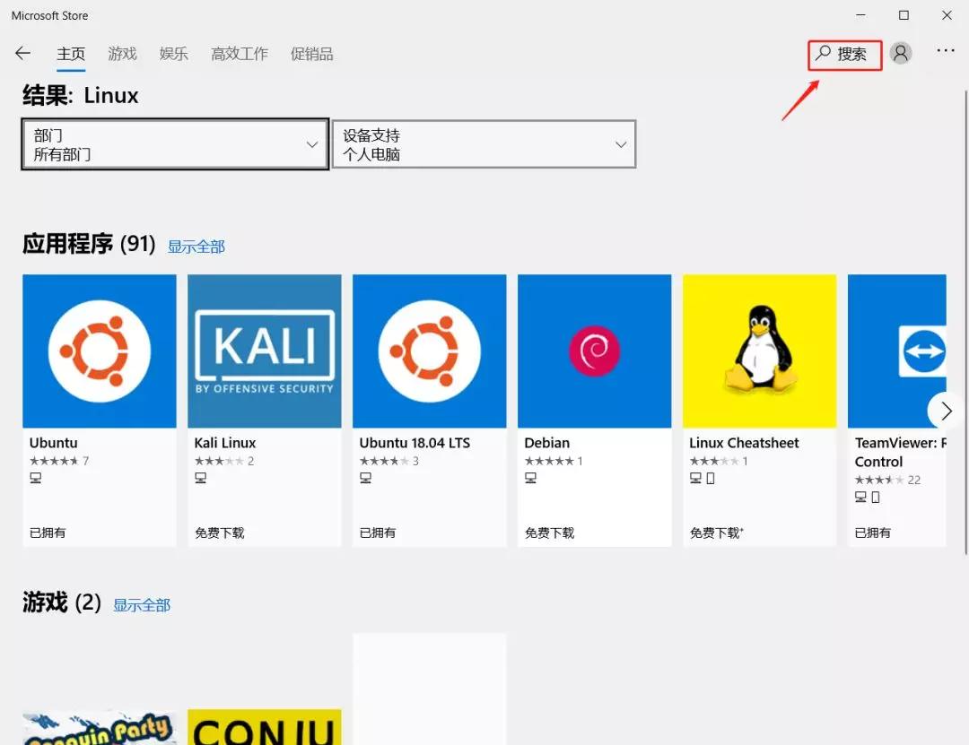This screenshot has width=969, height=745.
Task: Click the search (搜索) icon
Action: point(843,54)
